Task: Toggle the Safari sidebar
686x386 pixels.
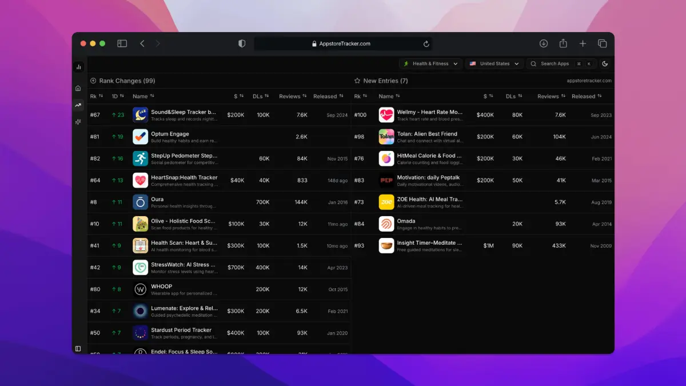Action: coord(122,43)
